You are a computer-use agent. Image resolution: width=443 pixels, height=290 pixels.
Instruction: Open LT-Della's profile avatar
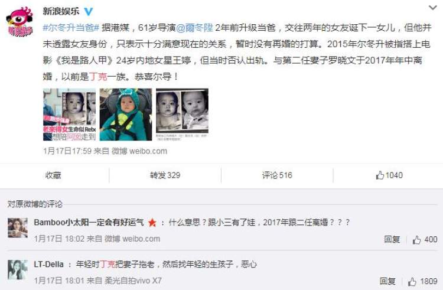(x=18, y=270)
